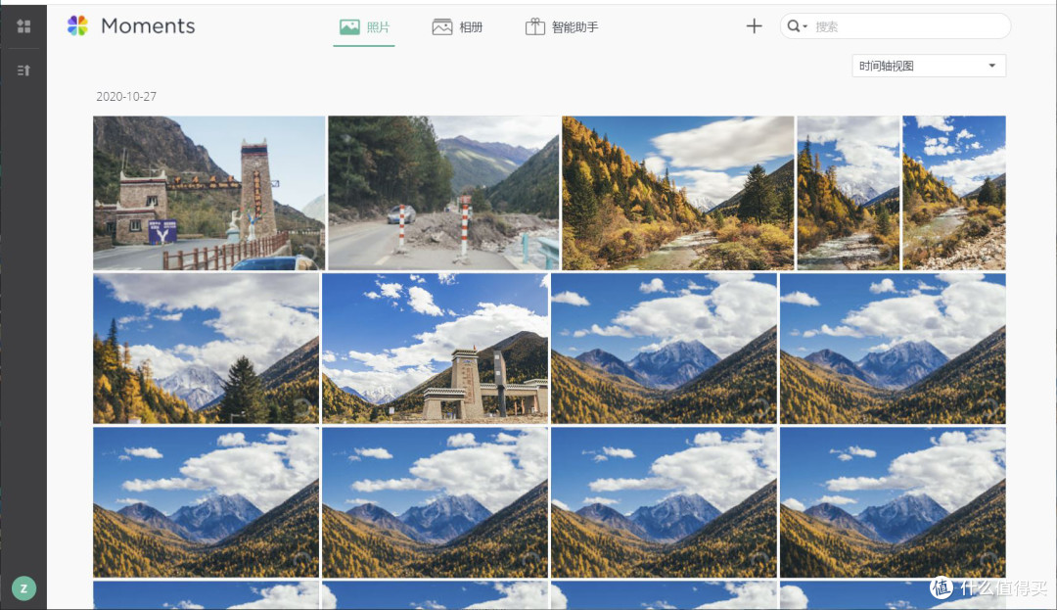Screen dimensions: 1057x610
Task: Open the last photo in the first row
Action: (953, 193)
